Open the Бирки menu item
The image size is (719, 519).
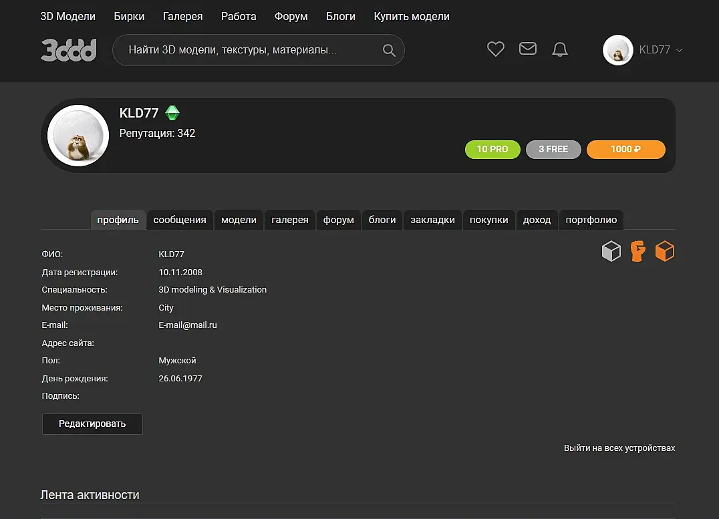[130, 17]
